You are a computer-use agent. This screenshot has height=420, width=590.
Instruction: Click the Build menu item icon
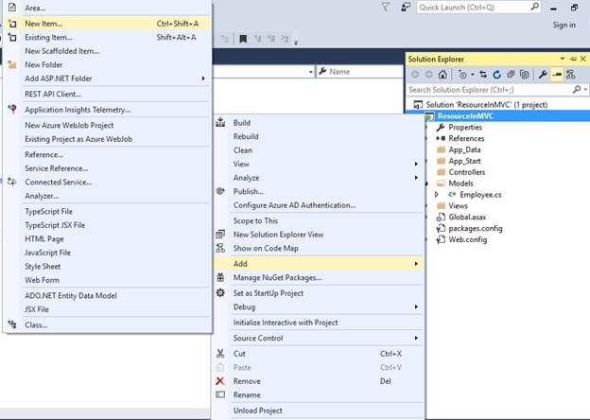[x=220, y=122]
